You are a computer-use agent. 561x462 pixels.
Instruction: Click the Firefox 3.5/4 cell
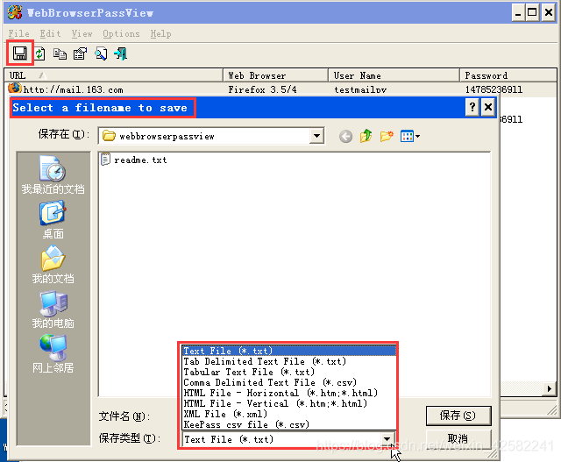click(x=263, y=89)
